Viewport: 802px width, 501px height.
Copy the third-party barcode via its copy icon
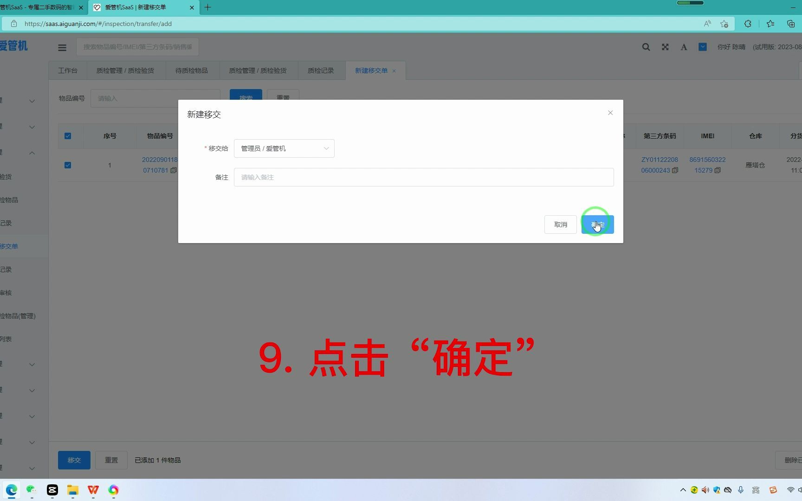(675, 170)
